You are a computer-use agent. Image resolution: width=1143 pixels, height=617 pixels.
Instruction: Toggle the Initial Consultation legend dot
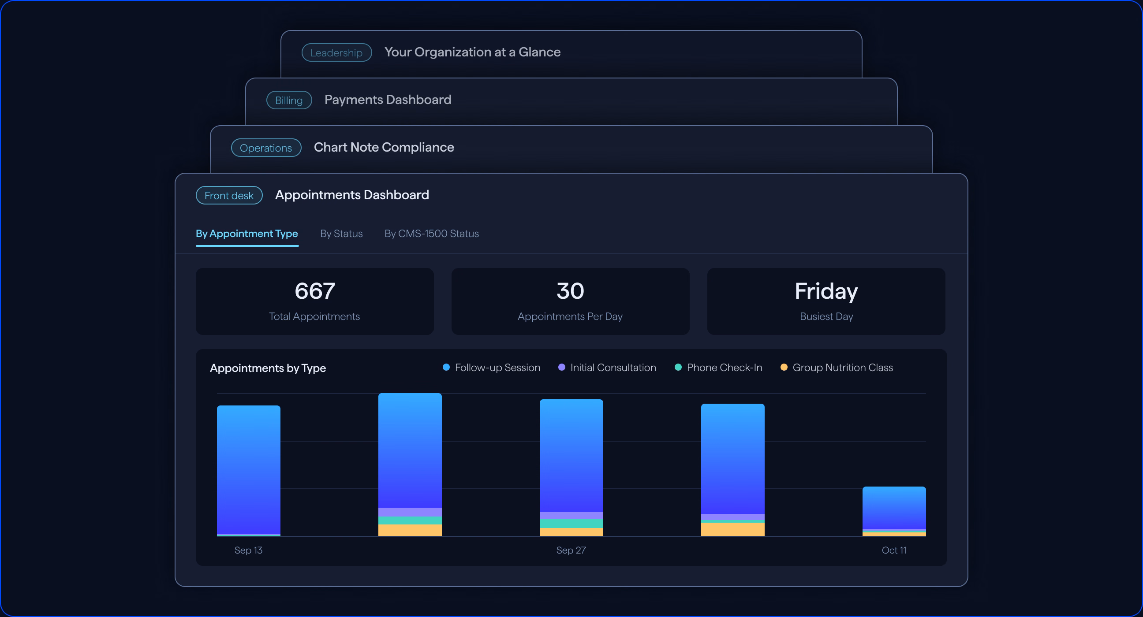pyautogui.click(x=561, y=367)
